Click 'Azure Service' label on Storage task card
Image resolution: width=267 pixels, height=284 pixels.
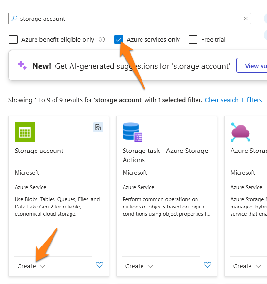pos(138,187)
